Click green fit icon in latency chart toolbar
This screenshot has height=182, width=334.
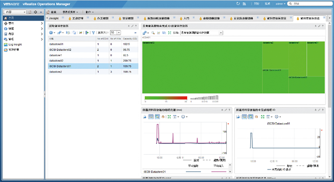click(x=169, y=117)
